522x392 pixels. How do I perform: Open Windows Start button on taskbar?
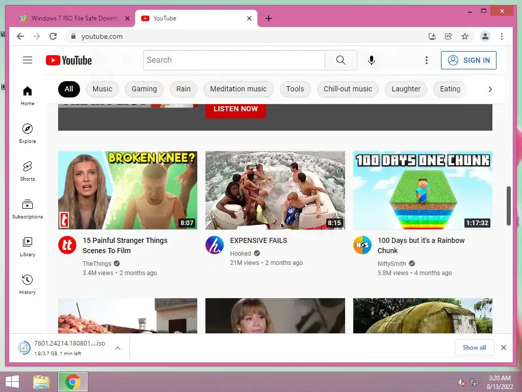click(12, 382)
